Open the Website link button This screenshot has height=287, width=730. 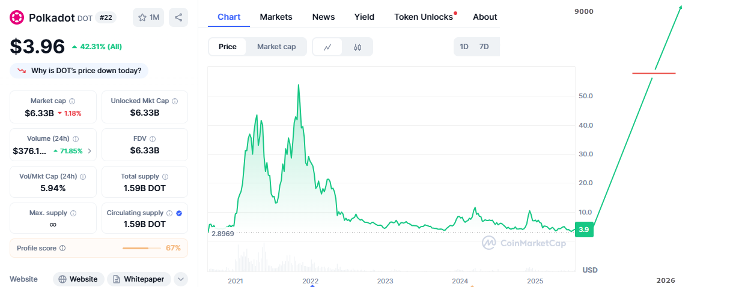[78, 279]
